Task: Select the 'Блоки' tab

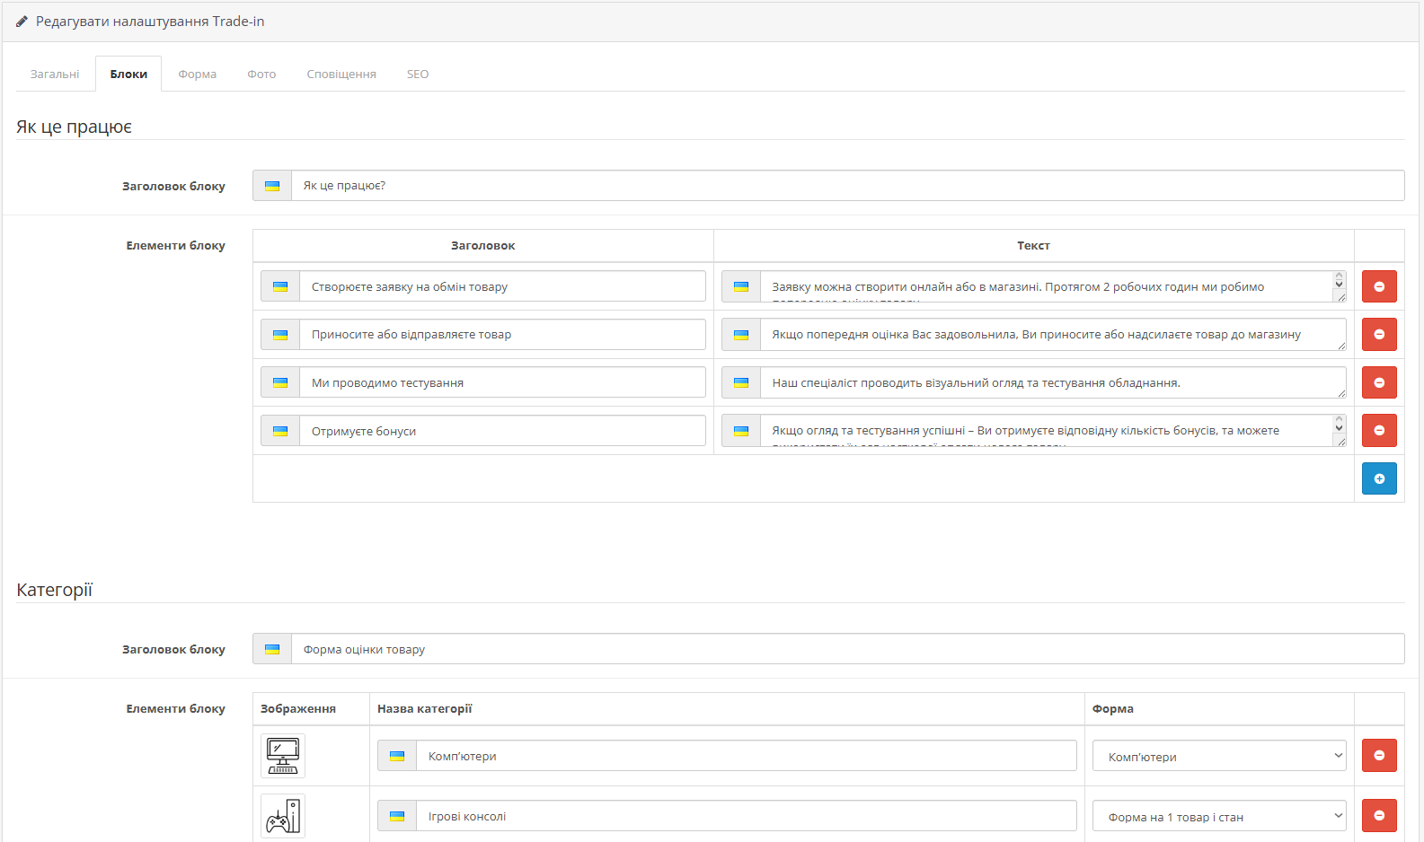Action: (x=128, y=74)
